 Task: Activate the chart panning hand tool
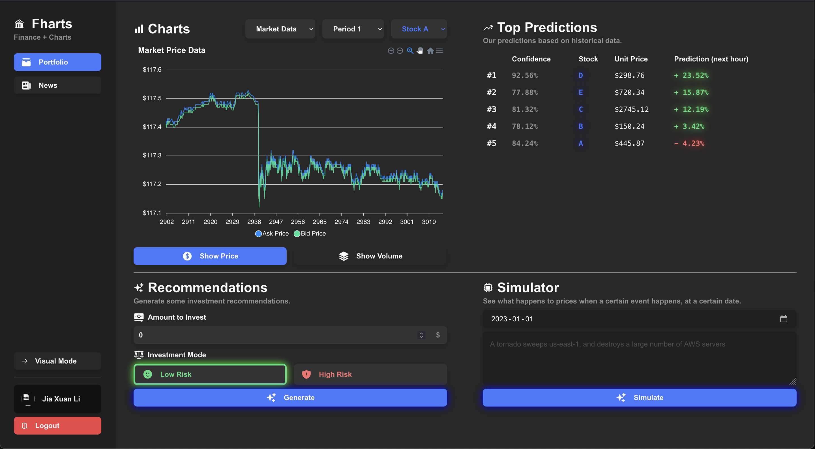click(x=420, y=51)
